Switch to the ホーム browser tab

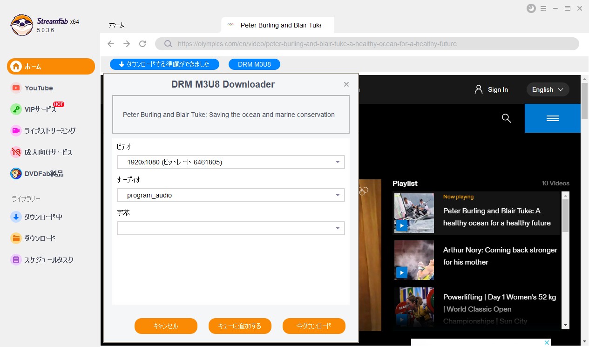[x=117, y=25]
